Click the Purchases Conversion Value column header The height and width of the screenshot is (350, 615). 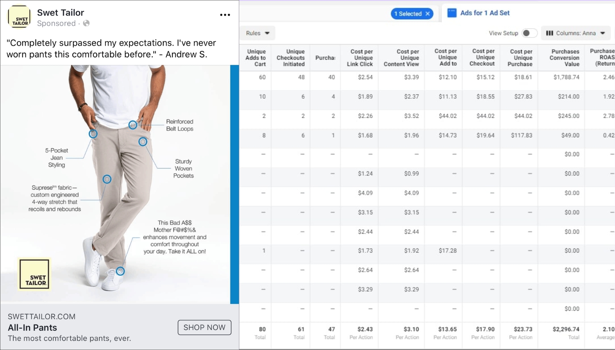click(x=565, y=58)
